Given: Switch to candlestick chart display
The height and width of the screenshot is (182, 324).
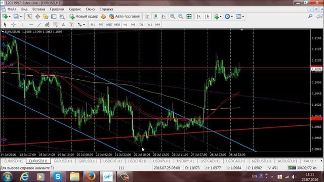Looking at the screenshot, I should click(x=155, y=17).
